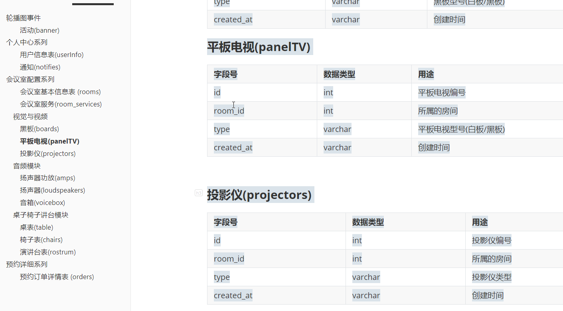Click the bold 平板电视(panelTV) outline item
Screen dimensions: 563x311
(x=49, y=141)
